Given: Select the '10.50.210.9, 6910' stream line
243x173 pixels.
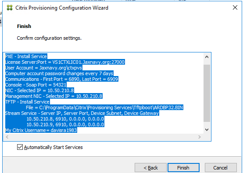Looking at the screenshot, I should tap(65, 125).
